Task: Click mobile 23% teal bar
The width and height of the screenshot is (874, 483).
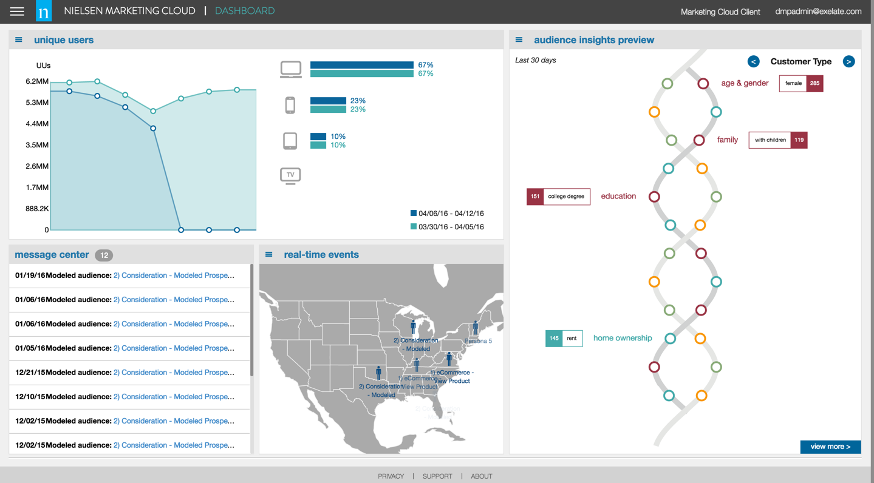Action: point(328,109)
